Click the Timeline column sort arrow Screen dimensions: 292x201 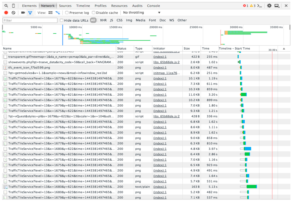coord(284,49)
